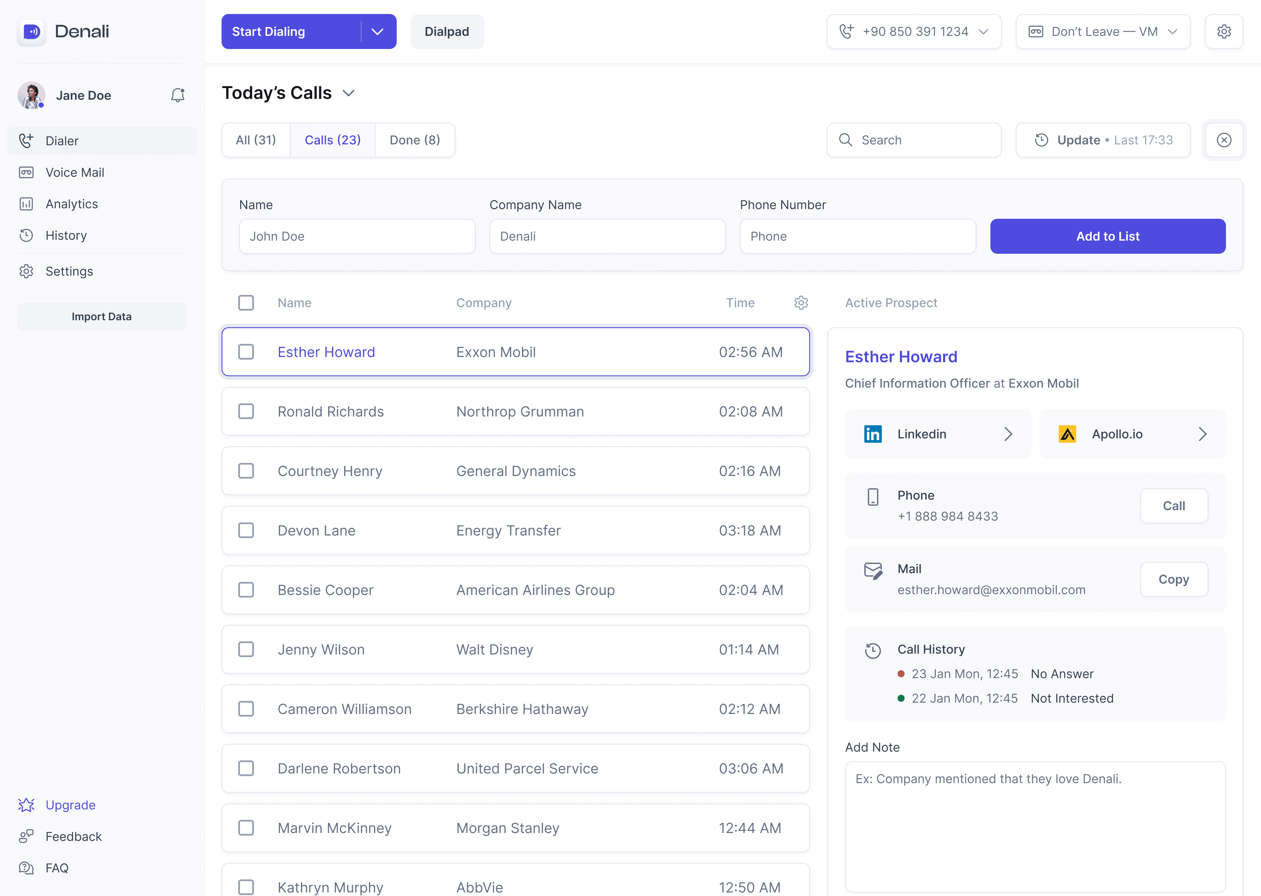Select the Jenny Wilson checkbox
Image resolution: width=1261 pixels, height=896 pixels.
[x=246, y=649]
